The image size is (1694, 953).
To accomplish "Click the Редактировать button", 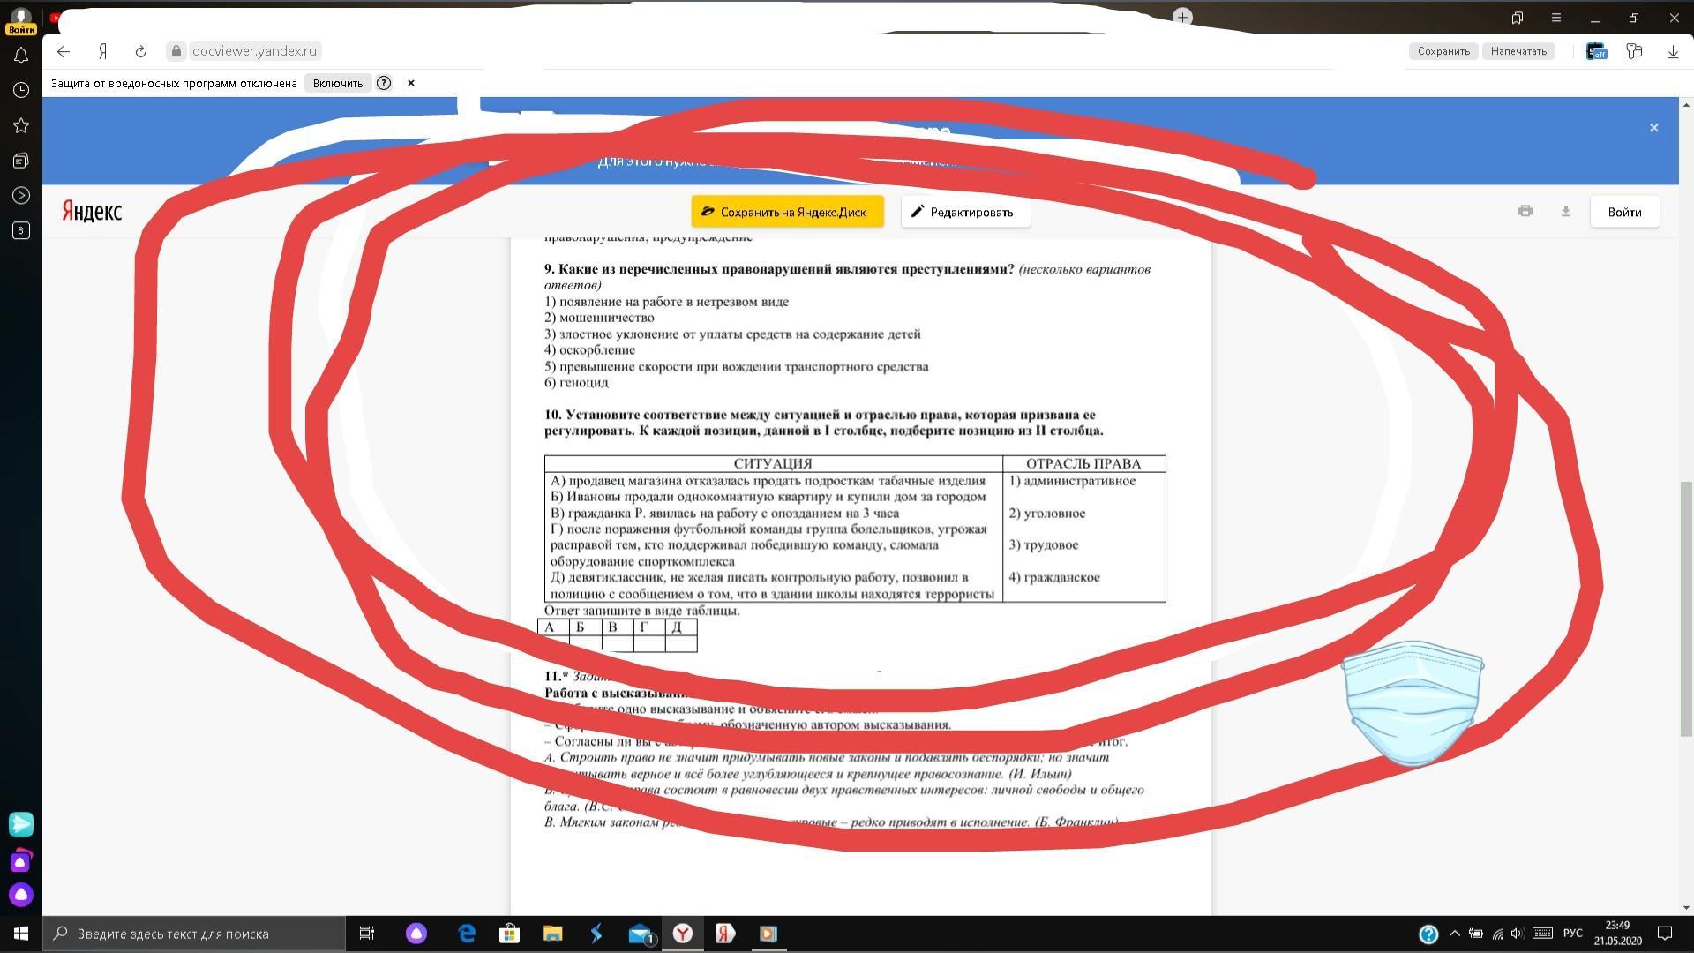I will point(965,212).
